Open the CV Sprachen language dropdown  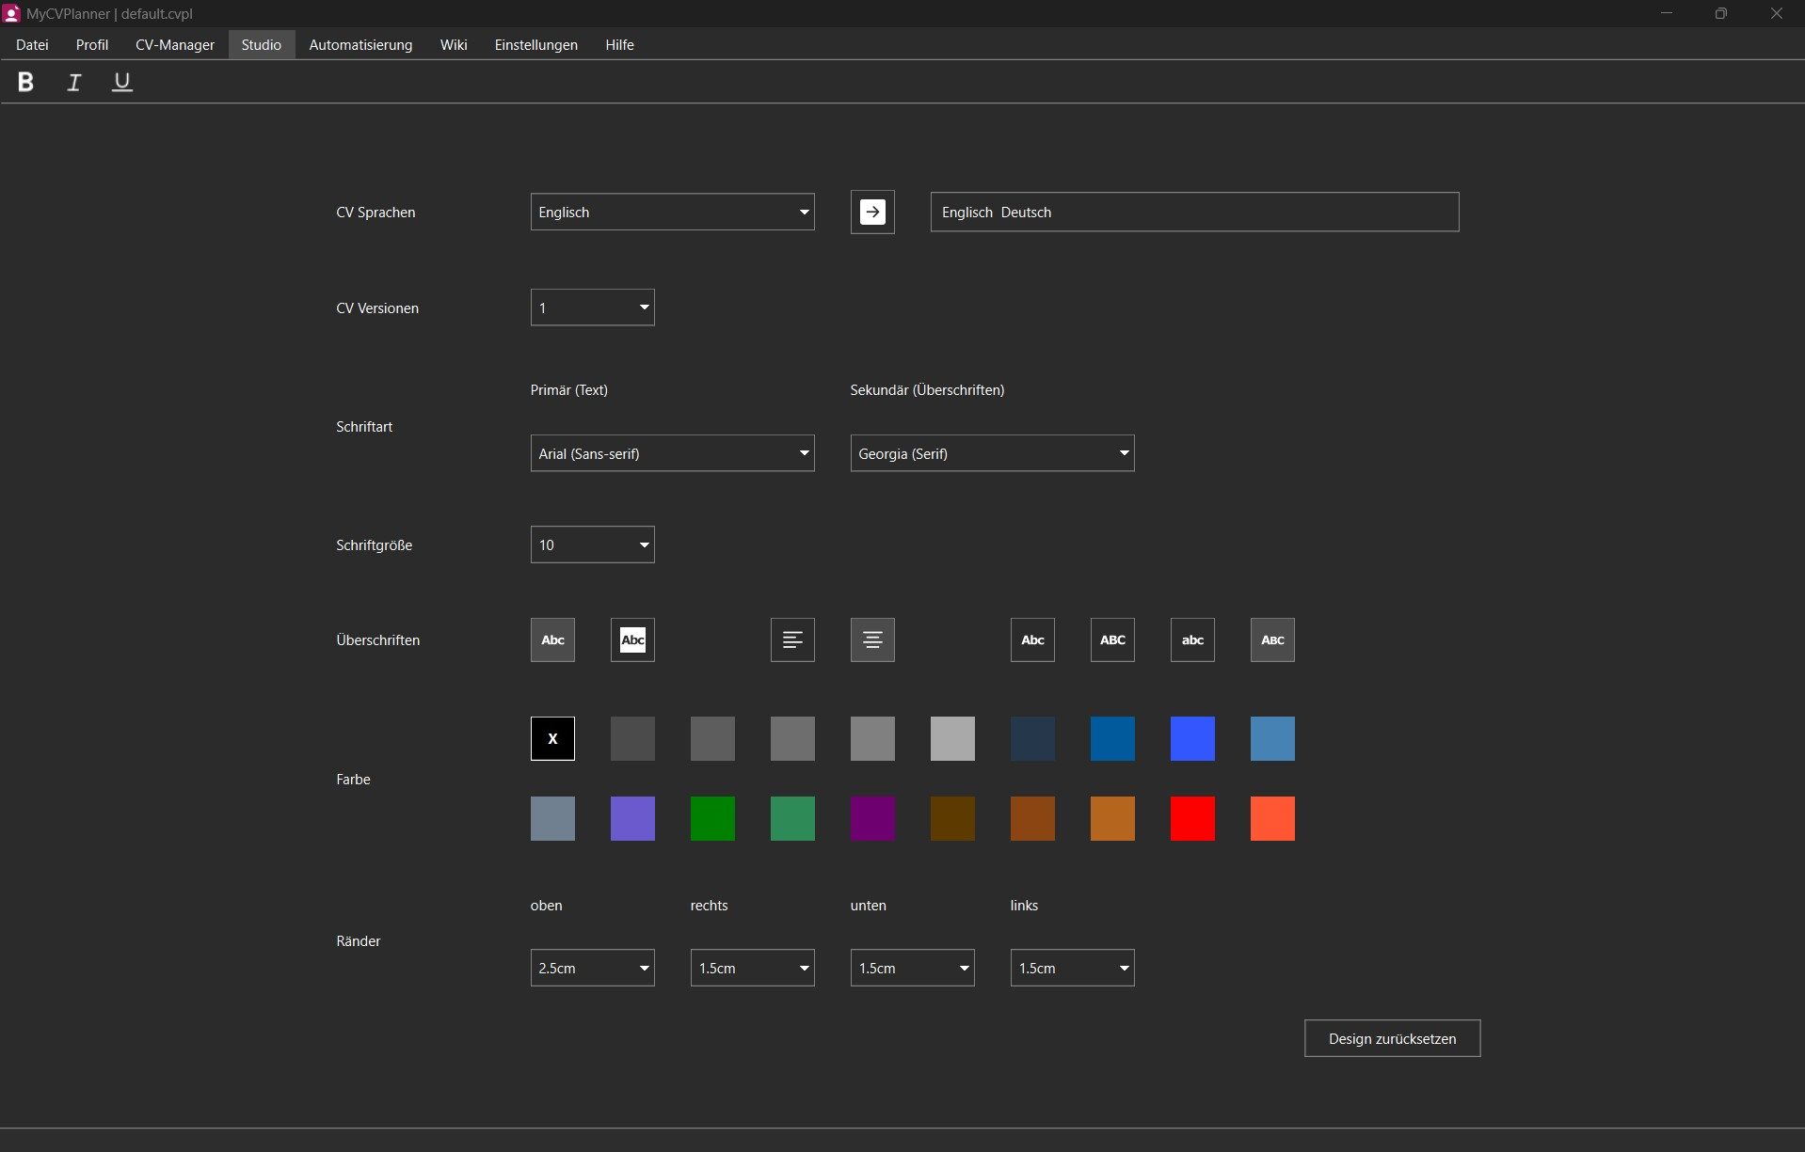coord(672,213)
